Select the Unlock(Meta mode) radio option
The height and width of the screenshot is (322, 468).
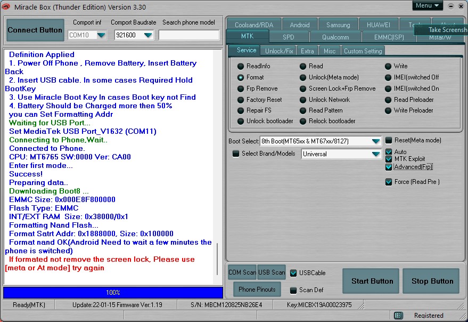303,77
